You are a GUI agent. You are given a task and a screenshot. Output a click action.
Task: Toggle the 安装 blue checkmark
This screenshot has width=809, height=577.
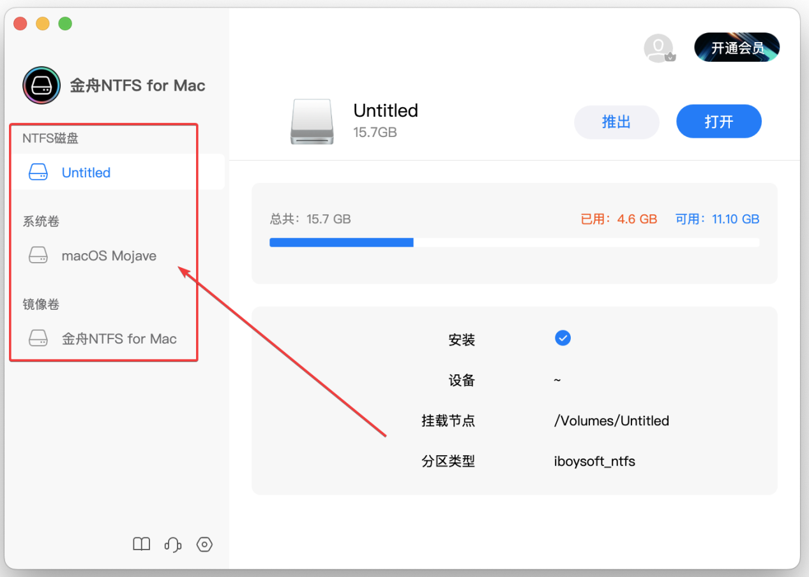tap(563, 338)
